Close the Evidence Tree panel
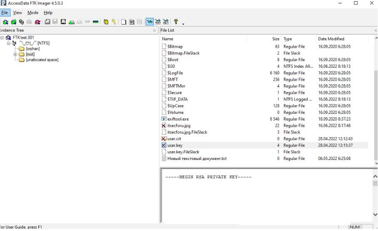This screenshot has width=378, height=231. [154, 30]
